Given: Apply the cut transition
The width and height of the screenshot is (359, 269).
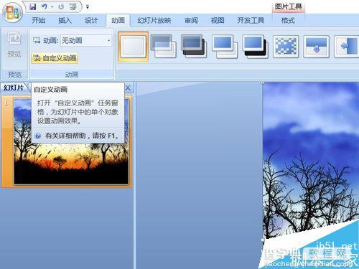Looking at the screenshot, I should click(224, 46).
